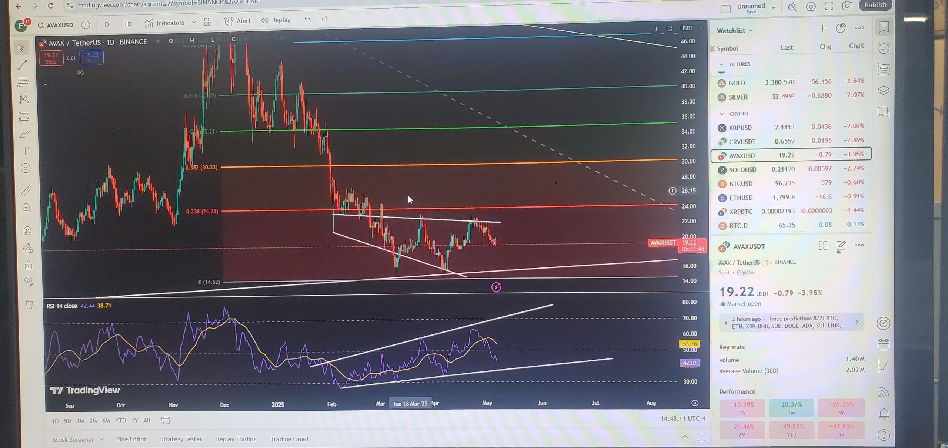Activate the zoom in tool
The image size is (948, 448).
27,208
